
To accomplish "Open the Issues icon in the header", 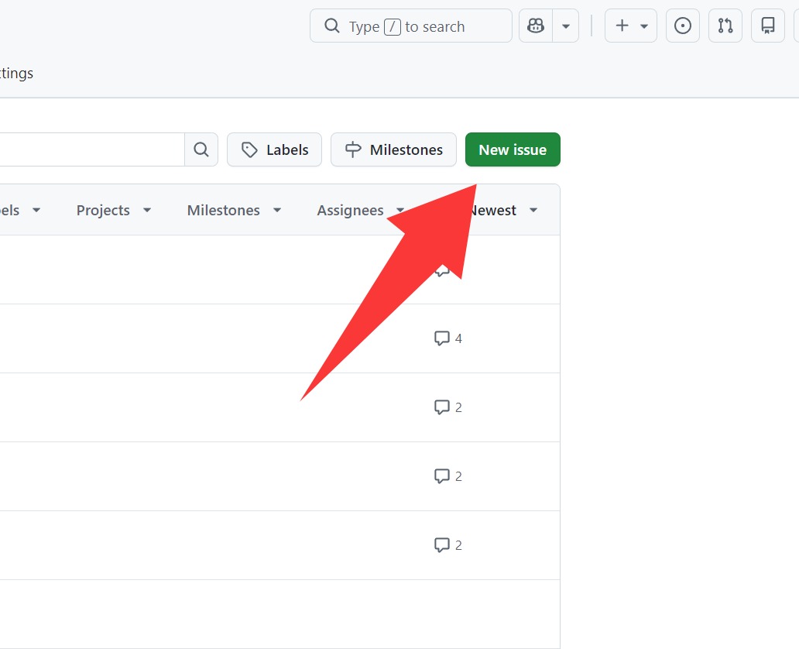I will [x=683, y=26].
